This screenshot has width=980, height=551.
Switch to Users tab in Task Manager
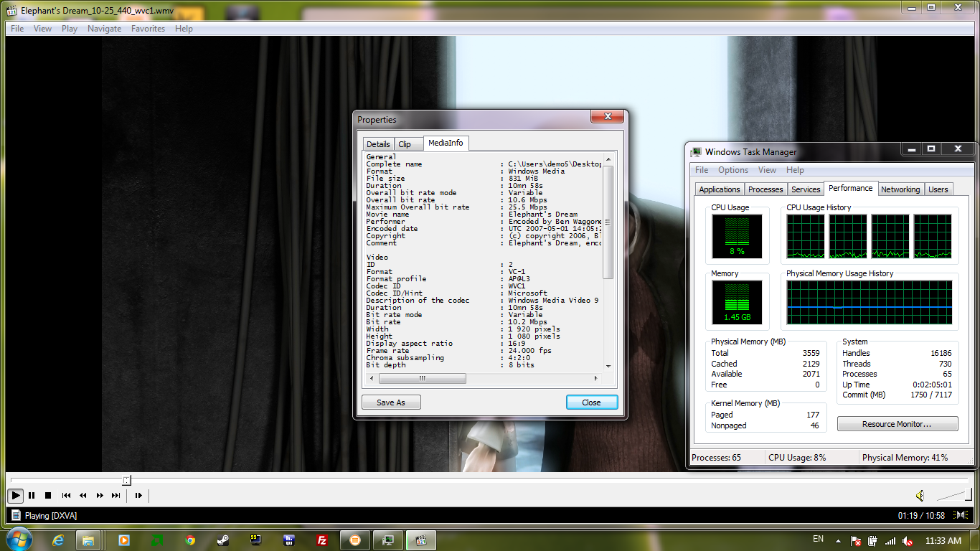[938, 189]
